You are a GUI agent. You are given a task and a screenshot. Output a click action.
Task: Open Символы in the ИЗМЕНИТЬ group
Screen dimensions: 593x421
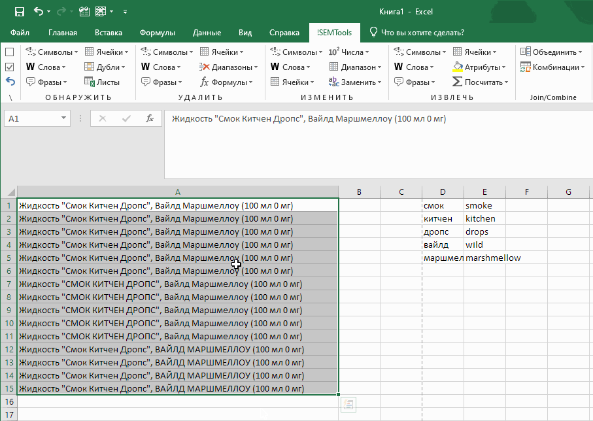[x=296, y=52]
